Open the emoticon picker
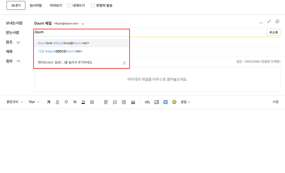This screenshot has height=173, width=285. 174,102
